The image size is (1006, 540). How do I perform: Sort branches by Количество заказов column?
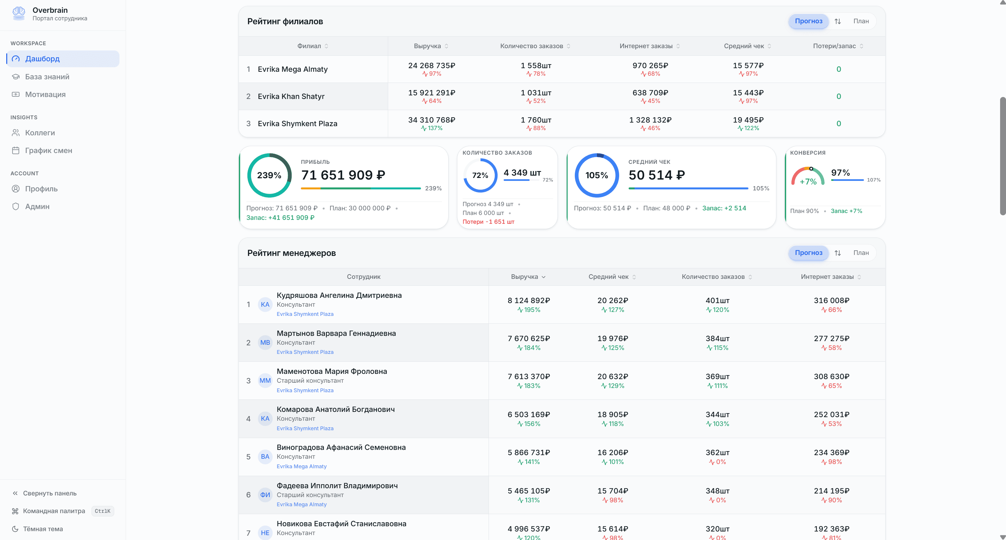tap(535, 46)
